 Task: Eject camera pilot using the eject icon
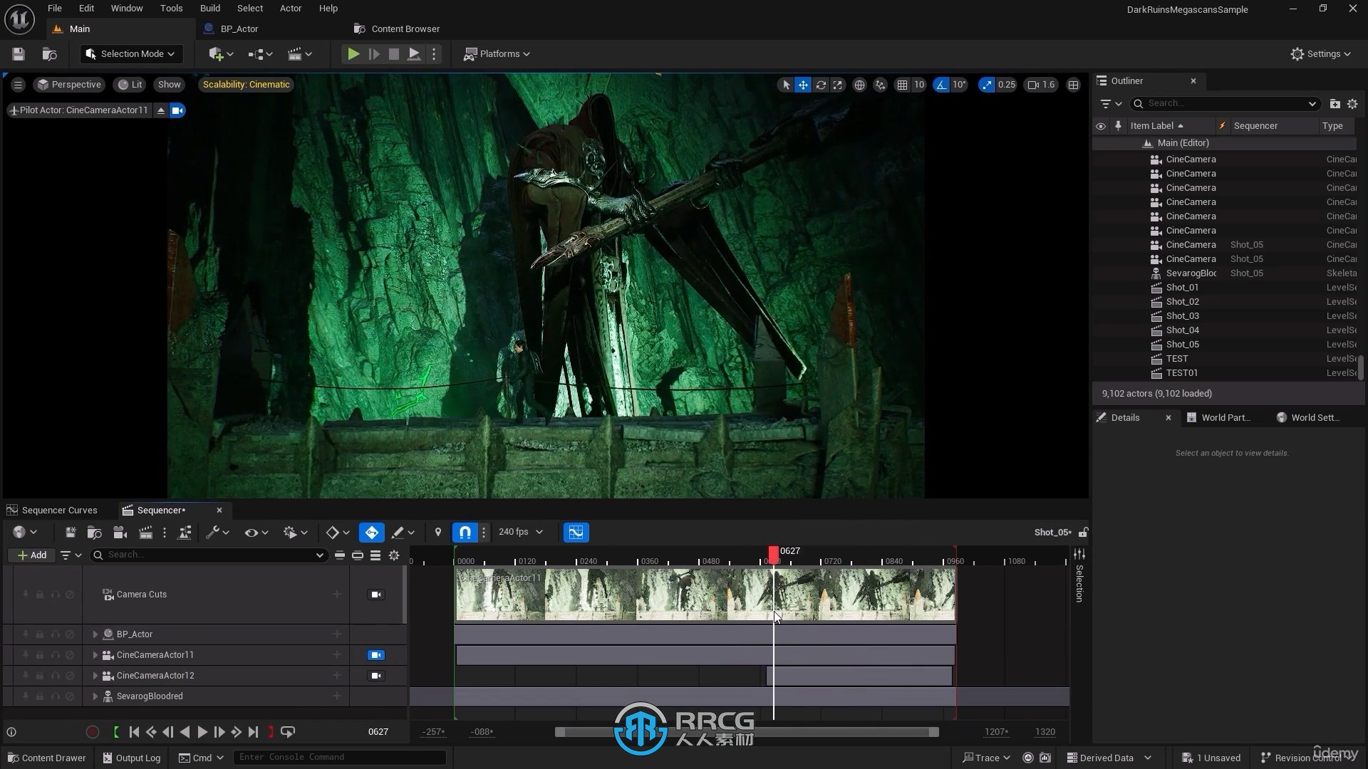coord(161,110)
